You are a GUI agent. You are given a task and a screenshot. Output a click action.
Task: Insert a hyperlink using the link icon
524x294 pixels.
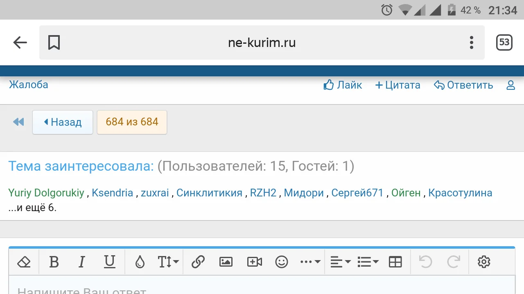pyautogui.click(x=198, y=262)
